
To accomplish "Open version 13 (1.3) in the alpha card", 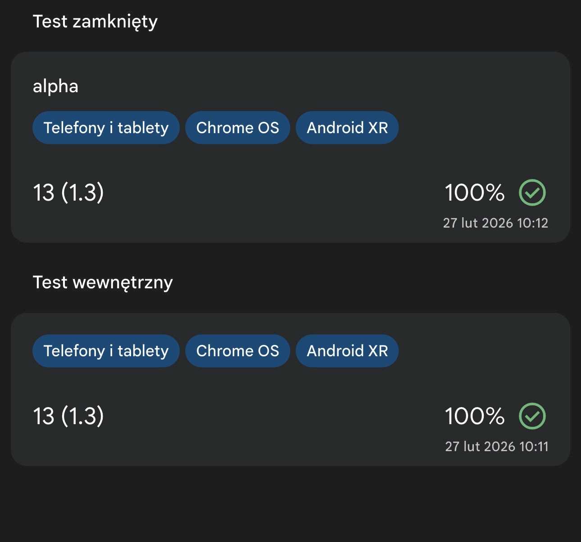I will point(68,193).
